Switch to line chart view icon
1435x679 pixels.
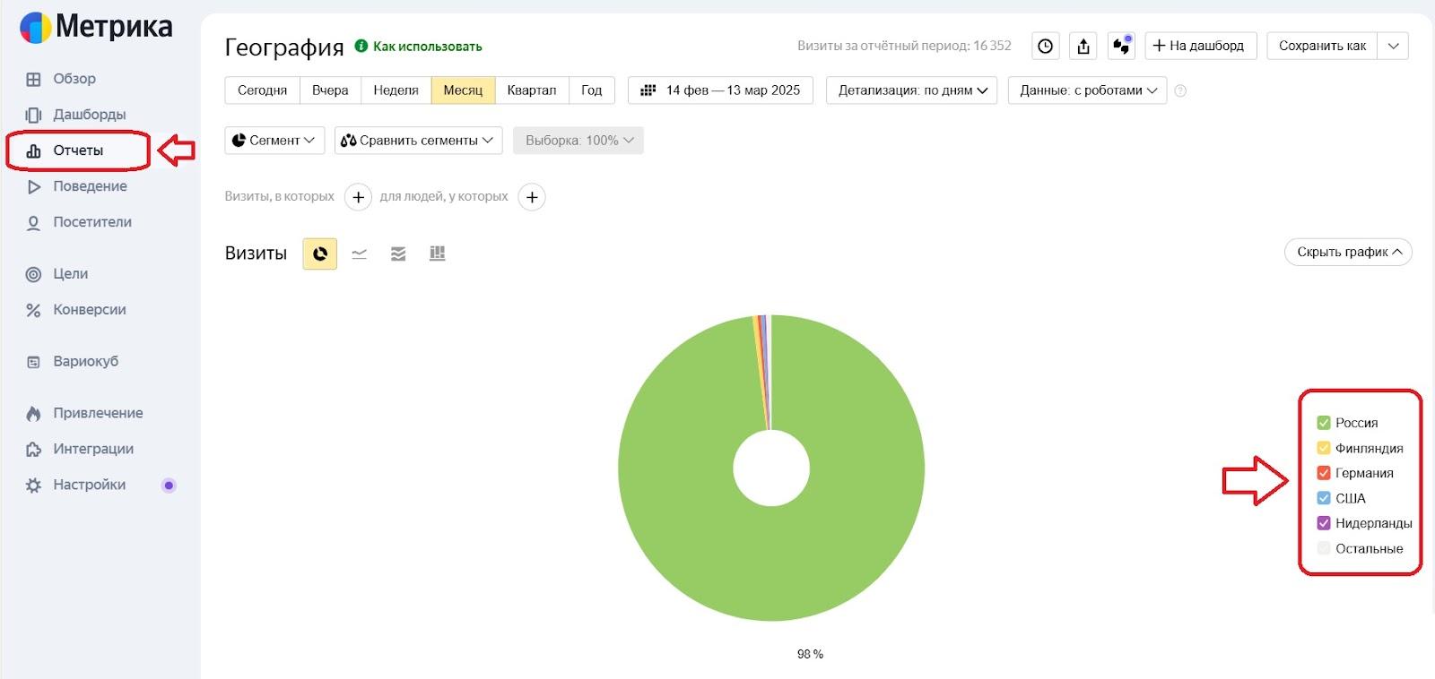pos(360,254)
